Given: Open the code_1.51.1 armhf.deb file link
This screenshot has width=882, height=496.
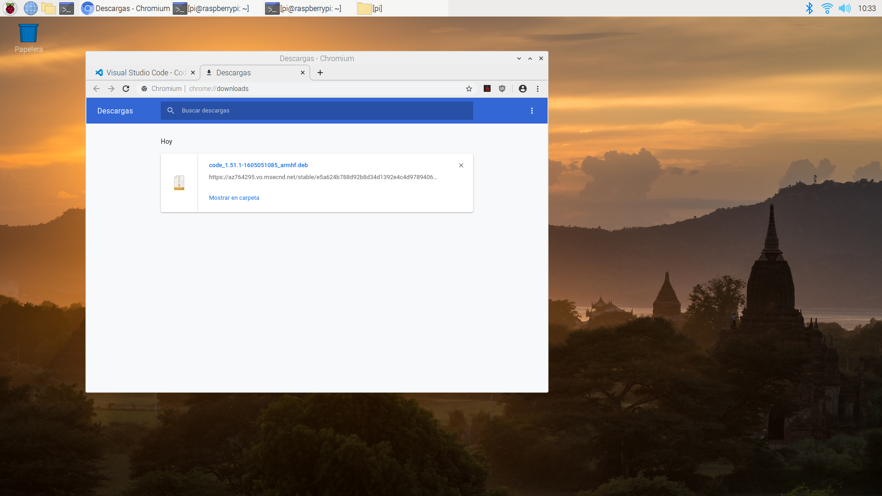Looking at the screenshot, I should click(258, 165).
